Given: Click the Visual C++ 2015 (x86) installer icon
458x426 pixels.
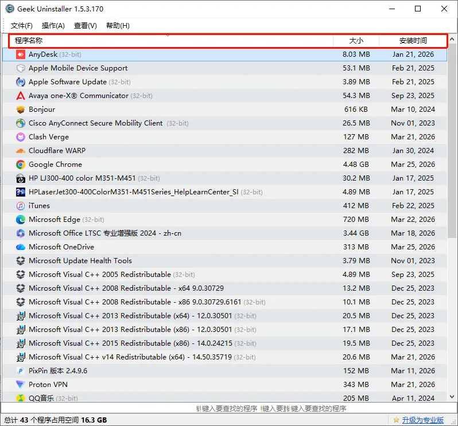Looking at the screenshot, I should (x=21, y=343).
